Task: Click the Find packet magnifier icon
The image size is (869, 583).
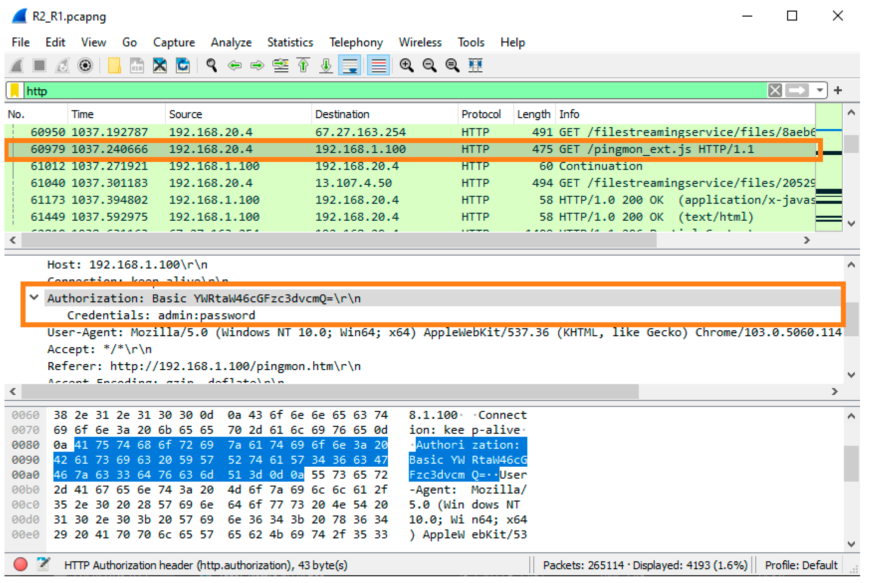Action: pyautogui.click(x=212, y=65)
